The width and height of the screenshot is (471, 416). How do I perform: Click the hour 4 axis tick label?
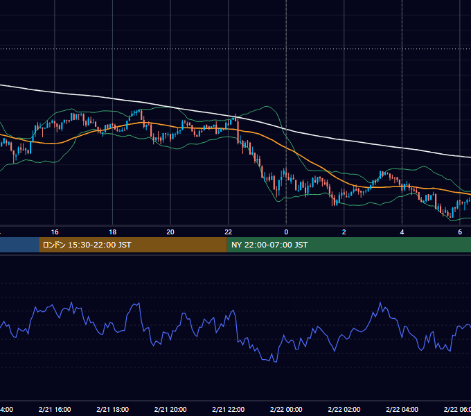402,232
